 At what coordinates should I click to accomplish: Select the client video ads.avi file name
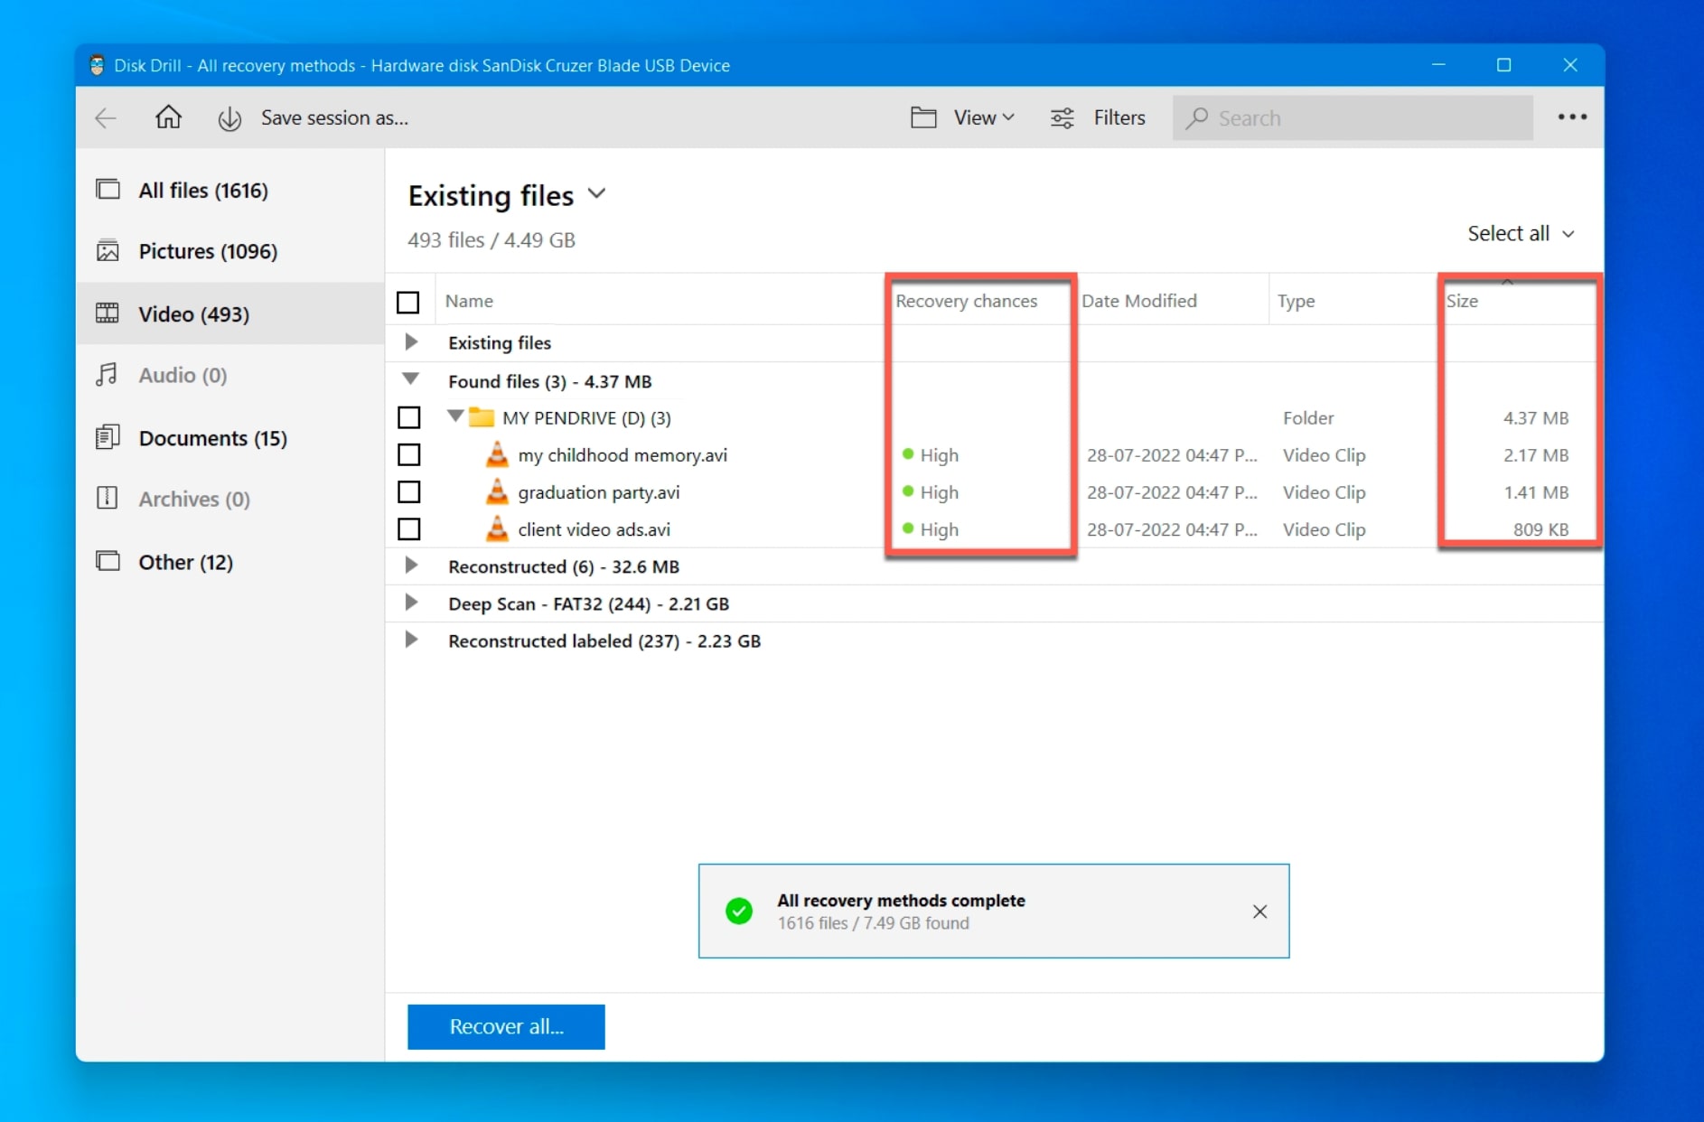594,528
